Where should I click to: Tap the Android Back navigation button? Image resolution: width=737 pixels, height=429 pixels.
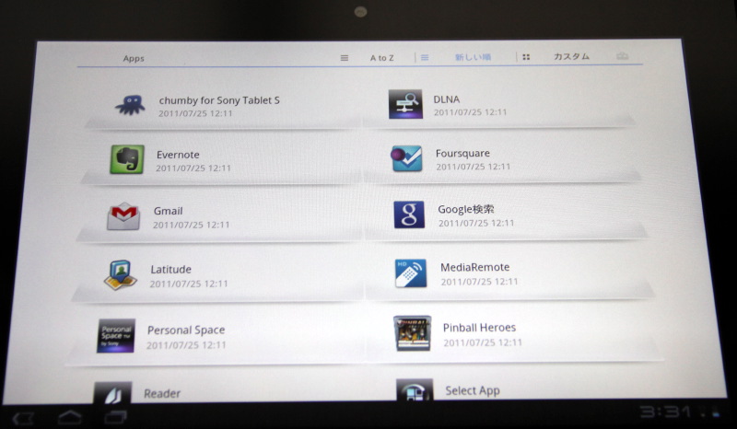point(23,418)
